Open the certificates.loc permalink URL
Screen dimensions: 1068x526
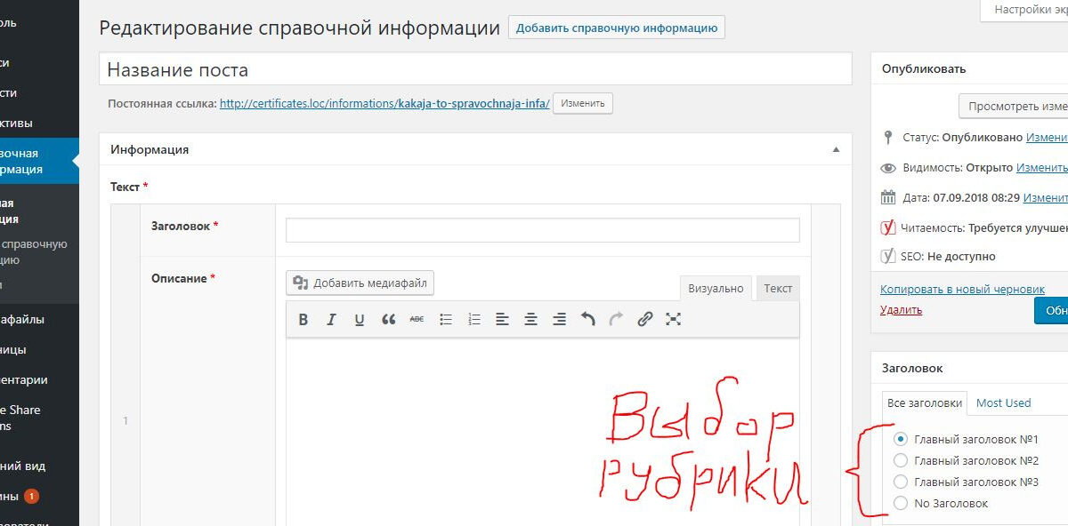click(x=384, y=103)
